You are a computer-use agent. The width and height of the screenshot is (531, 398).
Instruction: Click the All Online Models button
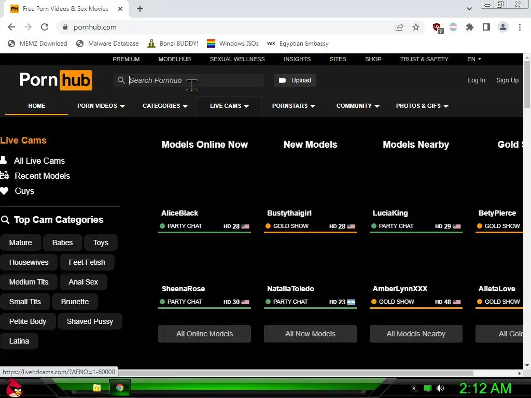pyautogui.click(x=204, y=334)
